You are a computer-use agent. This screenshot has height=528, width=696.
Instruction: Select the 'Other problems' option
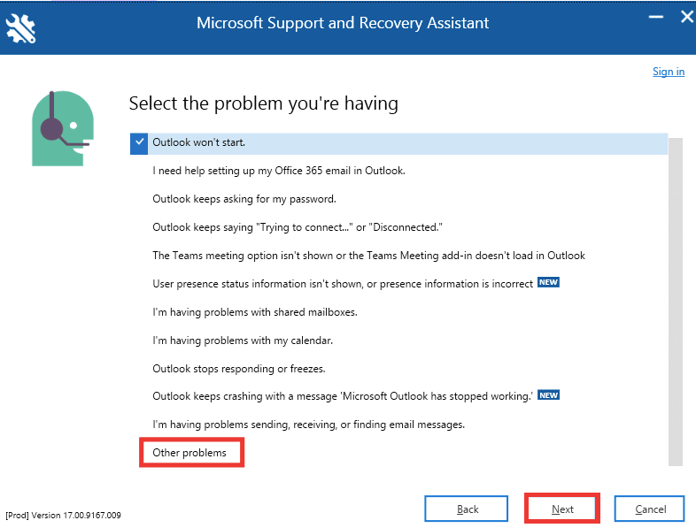[189, 453]
